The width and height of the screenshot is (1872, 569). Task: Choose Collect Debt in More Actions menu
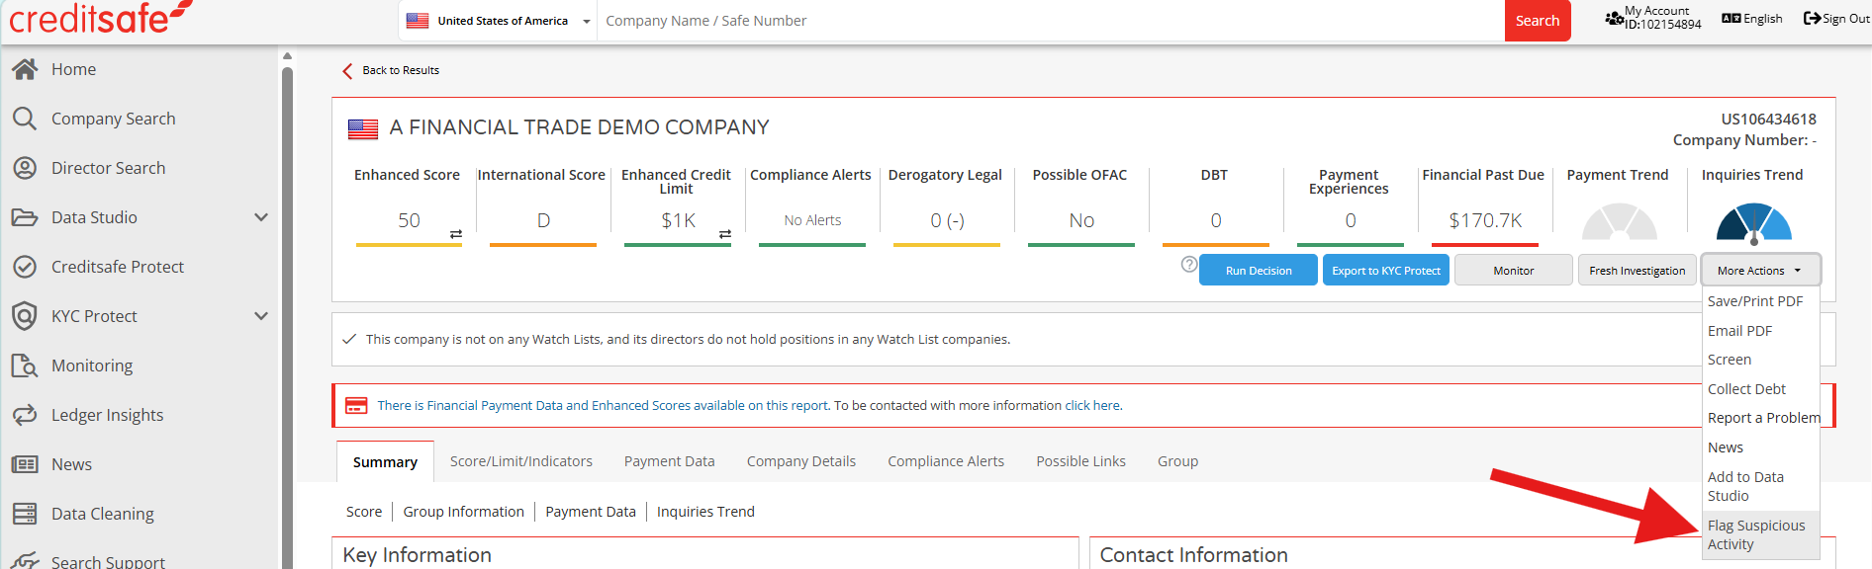(x=1746, y=389)
